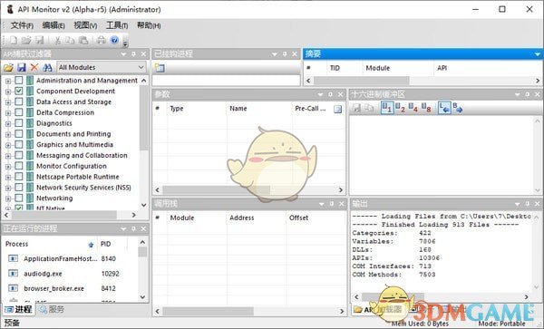544x329 pixels.
Task: Click the Copy toolbar icon in main toolbar
Action: pyautogui.click(x=70, y=40)
